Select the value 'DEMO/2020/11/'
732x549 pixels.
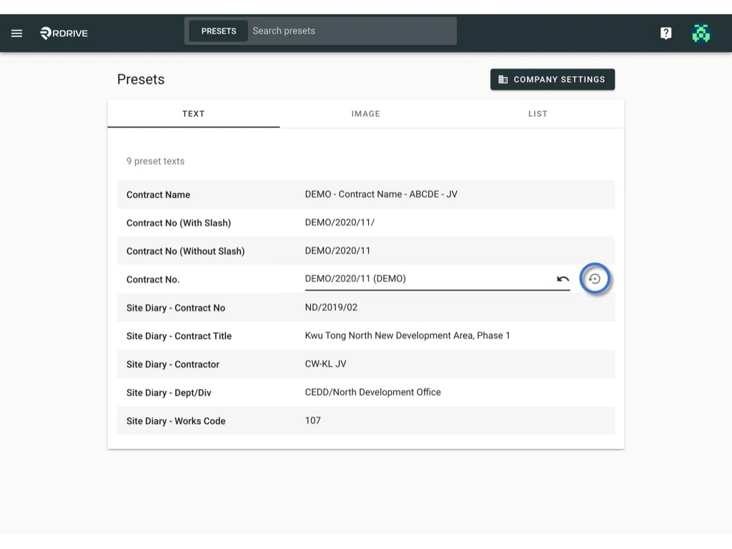pyautogui.click(x=340, y=223)
